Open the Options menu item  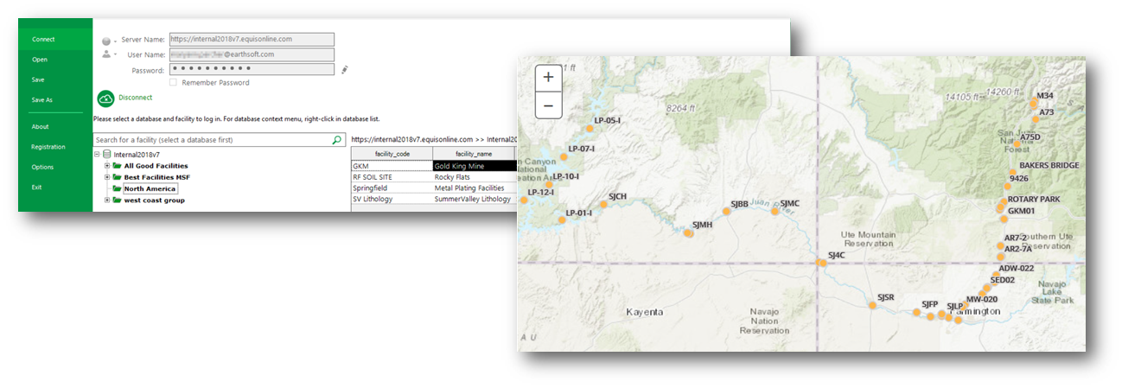(42, 167)
